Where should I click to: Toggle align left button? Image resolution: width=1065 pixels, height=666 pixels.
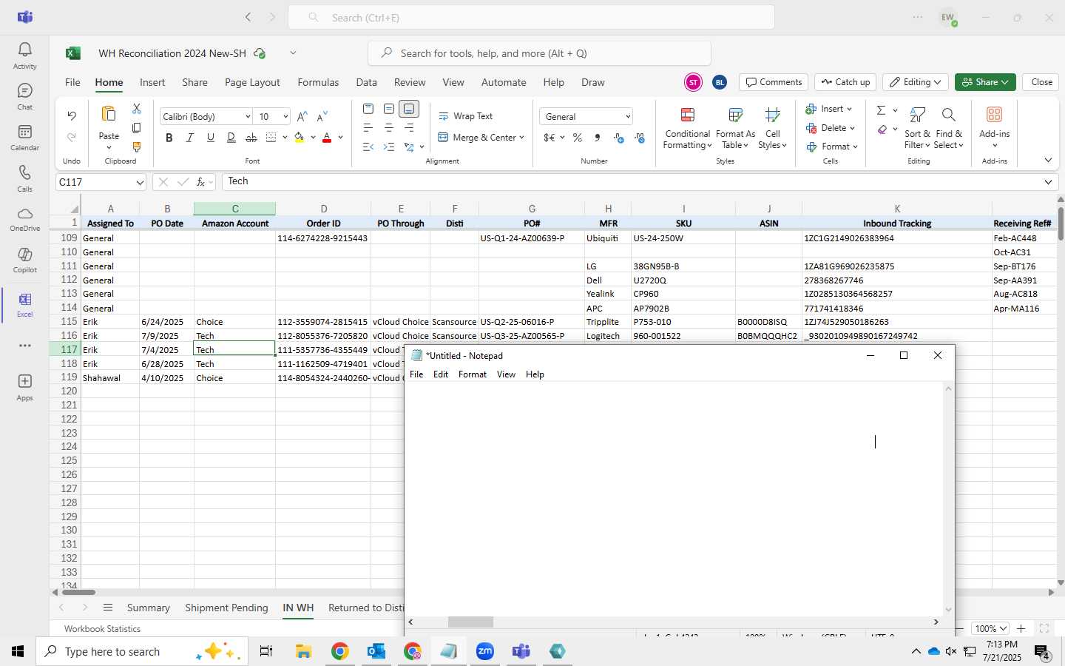(x=368, y=128)
